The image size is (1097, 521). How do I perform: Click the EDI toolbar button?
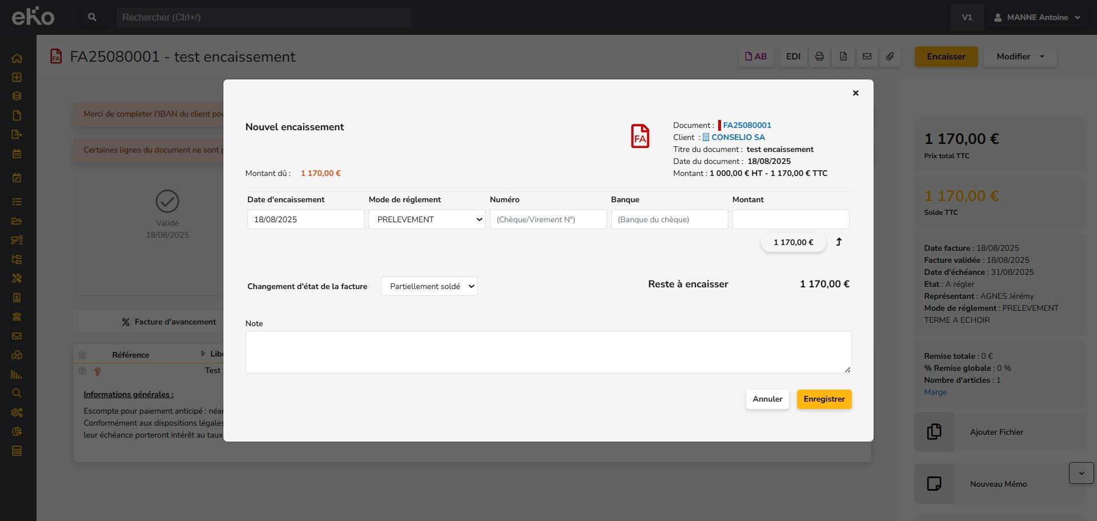(x=793, y=57)
